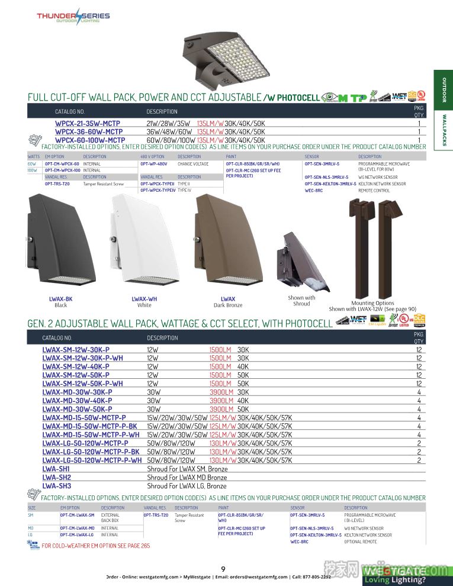Click the mounting options pole image
Image resolution: width=453 pixels, height=586 pixels.
(375, 249)
